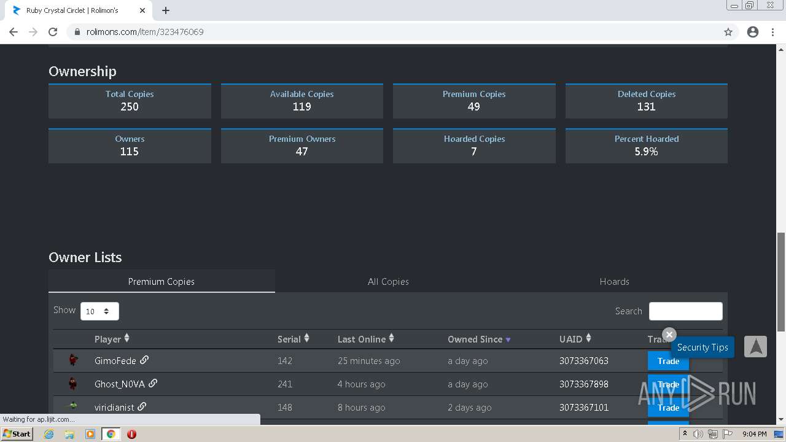Sort the table by UAID column
This screenshot has width=786, height=442.
575,339
